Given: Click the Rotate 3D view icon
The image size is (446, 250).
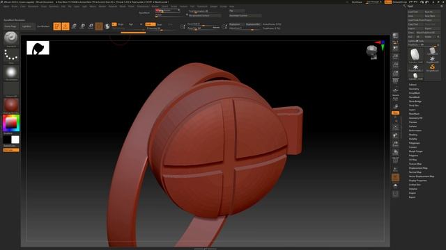Looking at the screenshot, I should point(395,153).
